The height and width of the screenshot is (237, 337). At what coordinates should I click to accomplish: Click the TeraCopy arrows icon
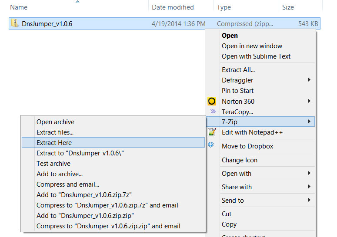(212, 112)
